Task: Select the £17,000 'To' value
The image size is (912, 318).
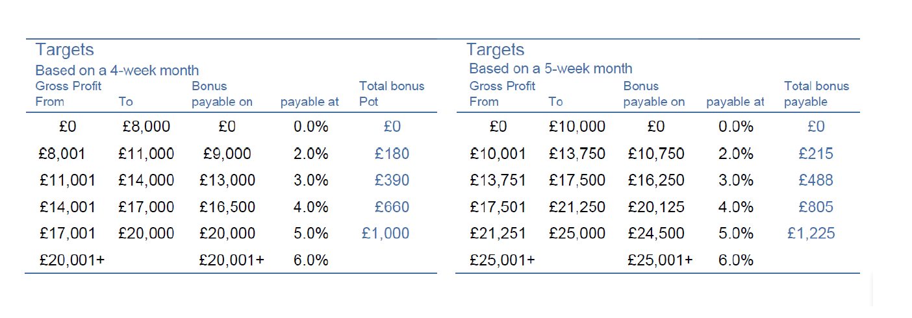Action: pyautogui.click(x=146, y=207)
